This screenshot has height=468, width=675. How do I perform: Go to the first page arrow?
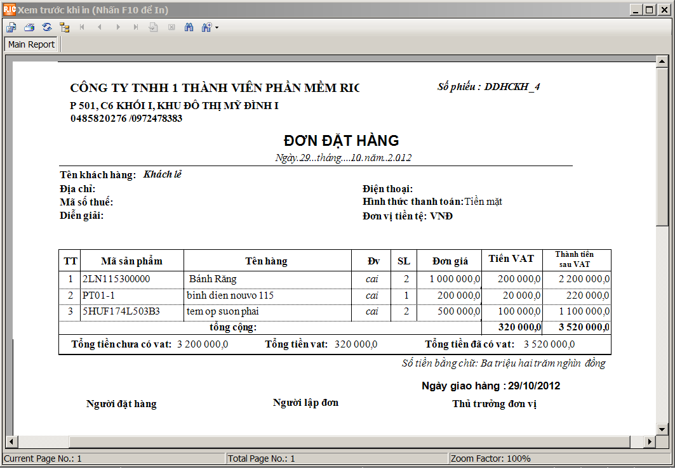click(82, 27)
